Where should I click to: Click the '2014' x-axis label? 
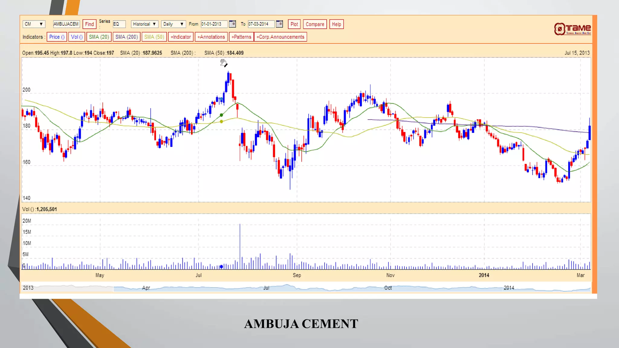(484, 275)
